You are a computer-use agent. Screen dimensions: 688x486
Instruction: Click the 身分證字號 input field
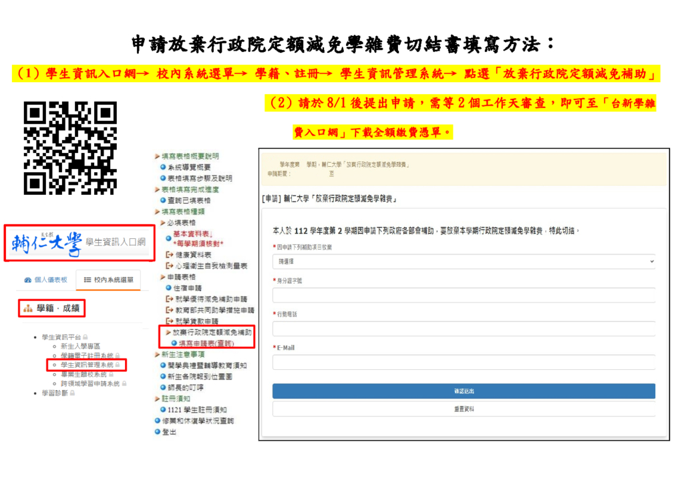(464, 296)
